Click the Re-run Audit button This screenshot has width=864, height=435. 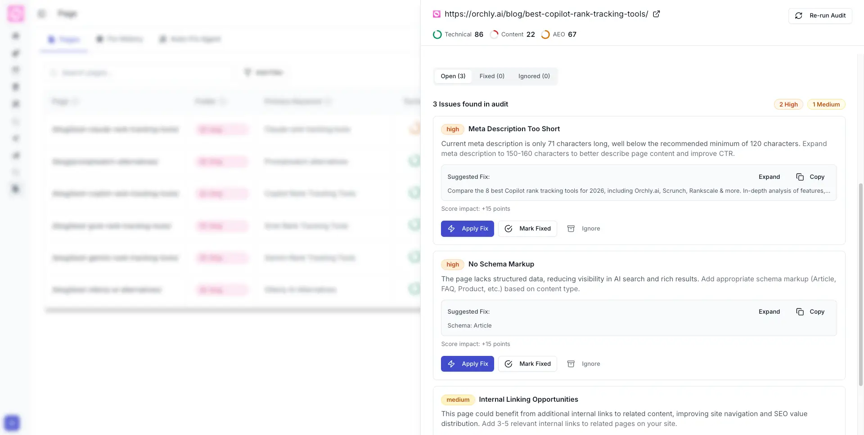click(820, 15)
